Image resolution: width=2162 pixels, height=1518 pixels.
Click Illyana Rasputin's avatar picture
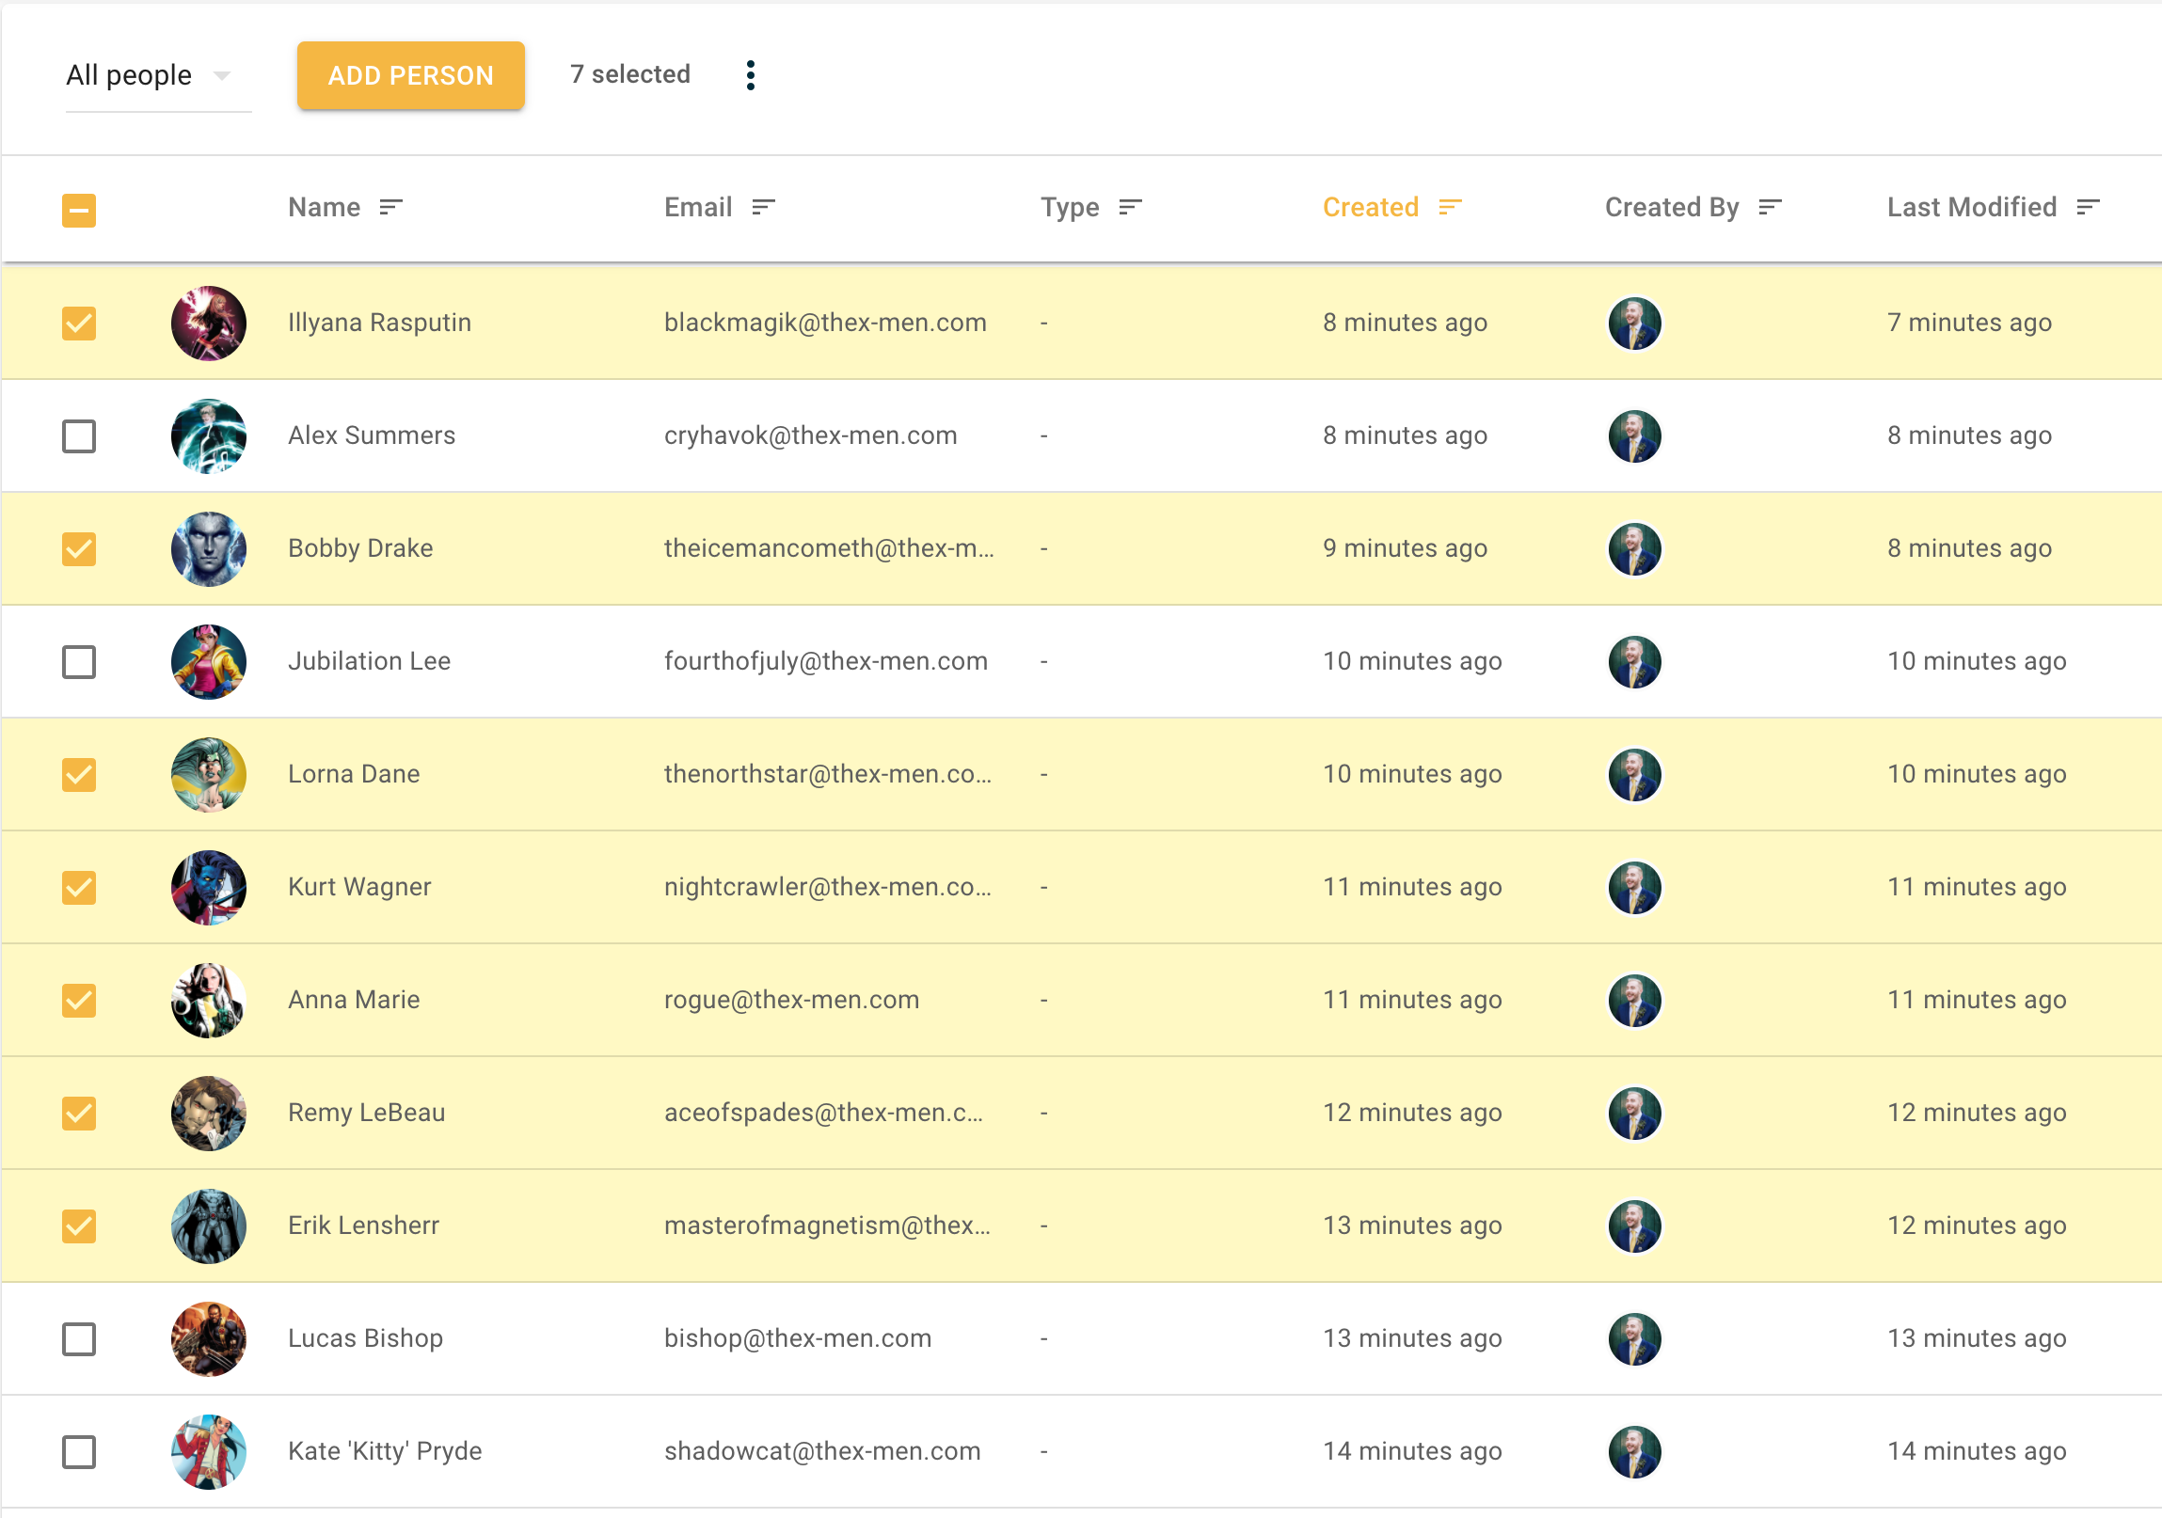(209, 323)
